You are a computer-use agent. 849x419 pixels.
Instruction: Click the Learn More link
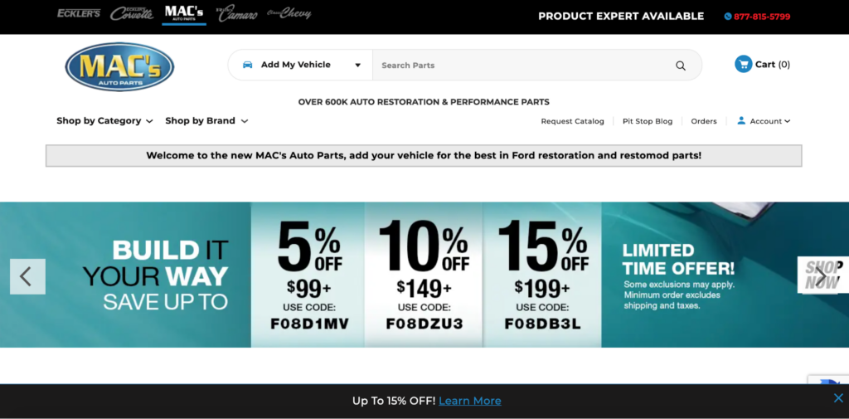(470, 401)
